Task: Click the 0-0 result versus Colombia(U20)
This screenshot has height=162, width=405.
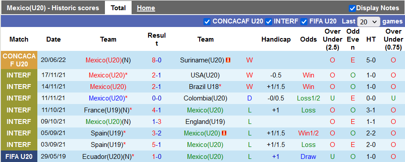Action: point(156,98)
